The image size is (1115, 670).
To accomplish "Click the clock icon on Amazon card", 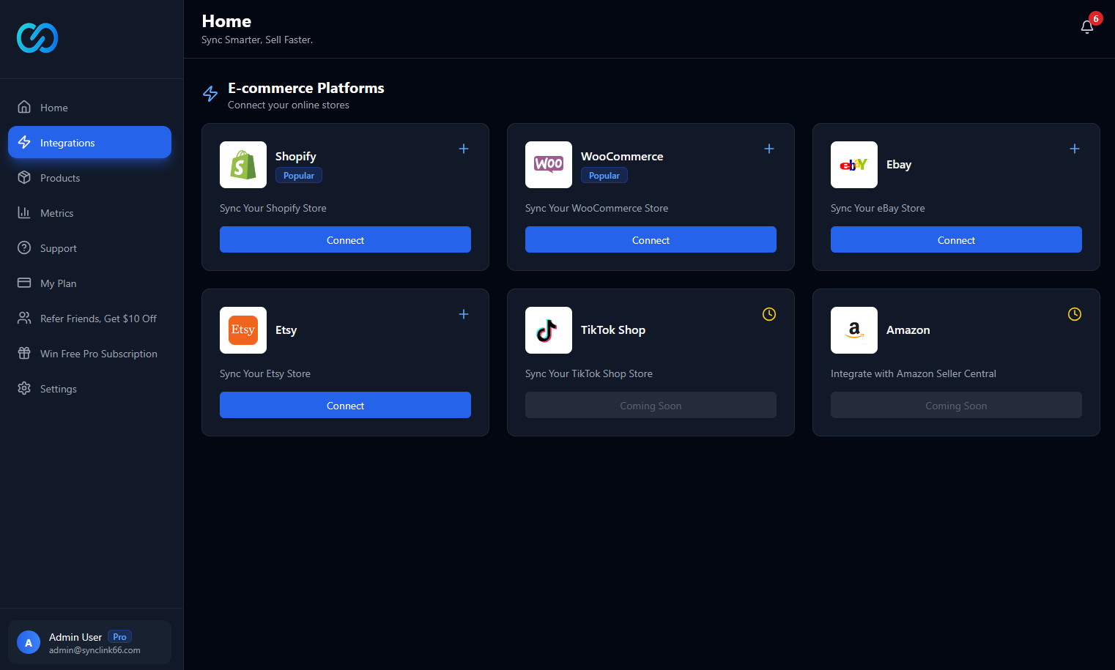I will pos(1075,314).
